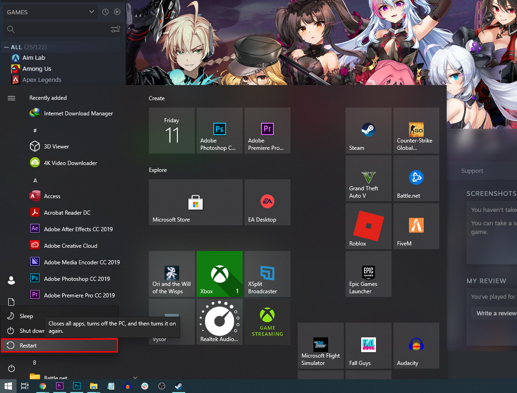Launch the Xbox tile in the Start menu
517x393 pixels.
point(219,274)
